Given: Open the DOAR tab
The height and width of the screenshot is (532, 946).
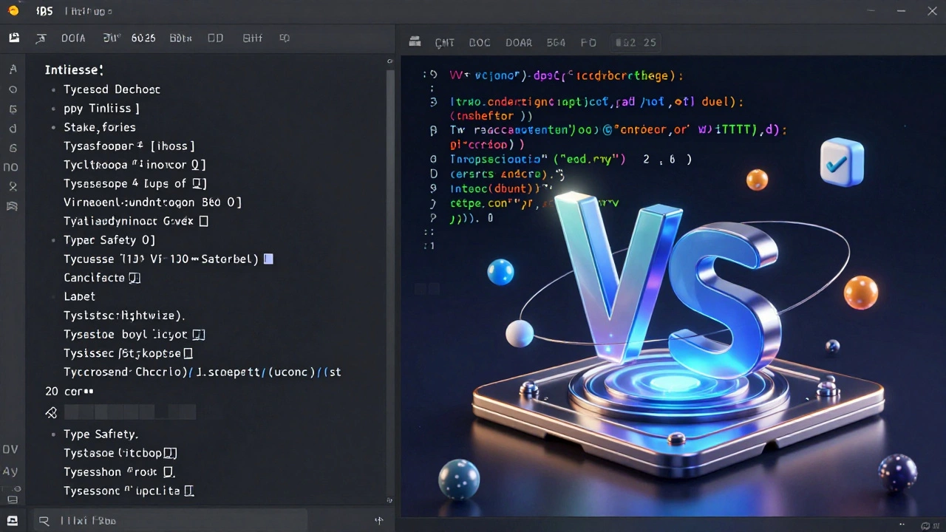Looking at the screenshot, I should [x=519, y=42].
